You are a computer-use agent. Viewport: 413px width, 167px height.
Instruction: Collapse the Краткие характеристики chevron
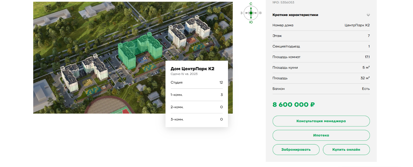tap(368, 15)
